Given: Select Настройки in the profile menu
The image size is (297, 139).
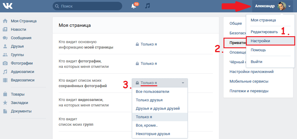Looking at the screenshot, I should pyautogui.click(x=260, y=41).
